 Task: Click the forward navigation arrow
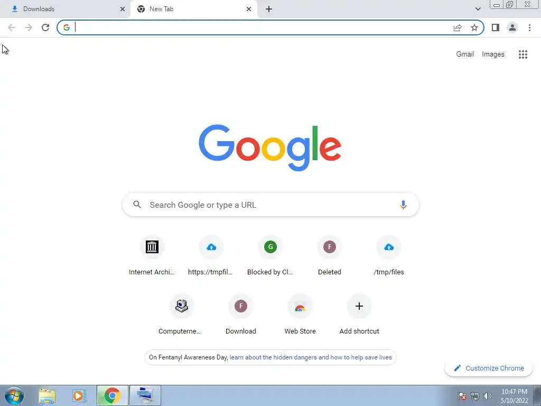(x=29, y=27)
